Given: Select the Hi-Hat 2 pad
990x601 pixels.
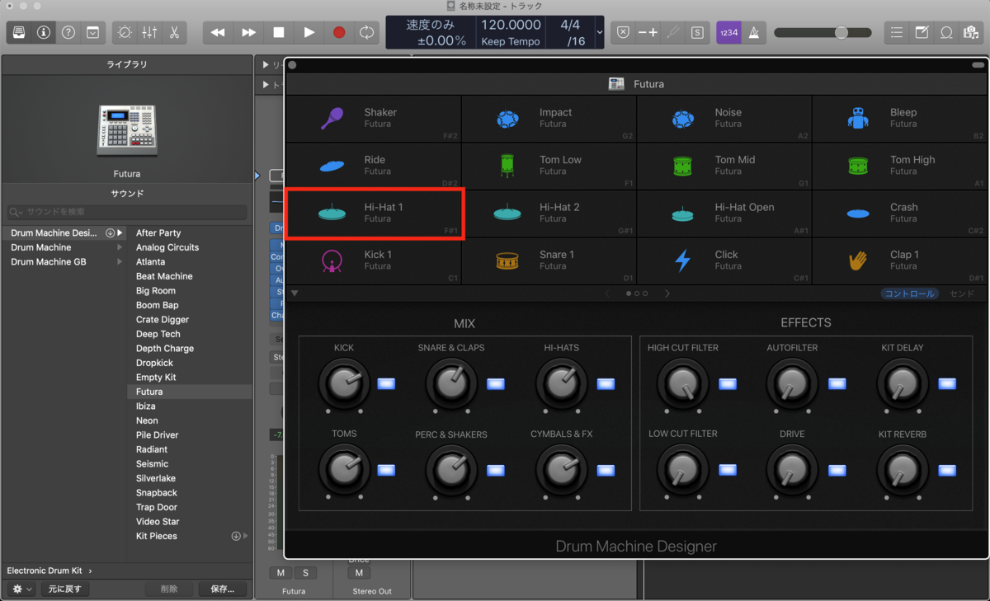Looking at the screenshot, I should pos(549,214).
